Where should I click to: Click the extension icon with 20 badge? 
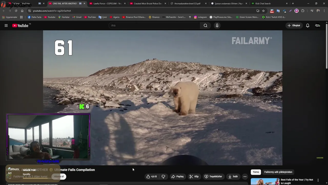click(284, 11)
